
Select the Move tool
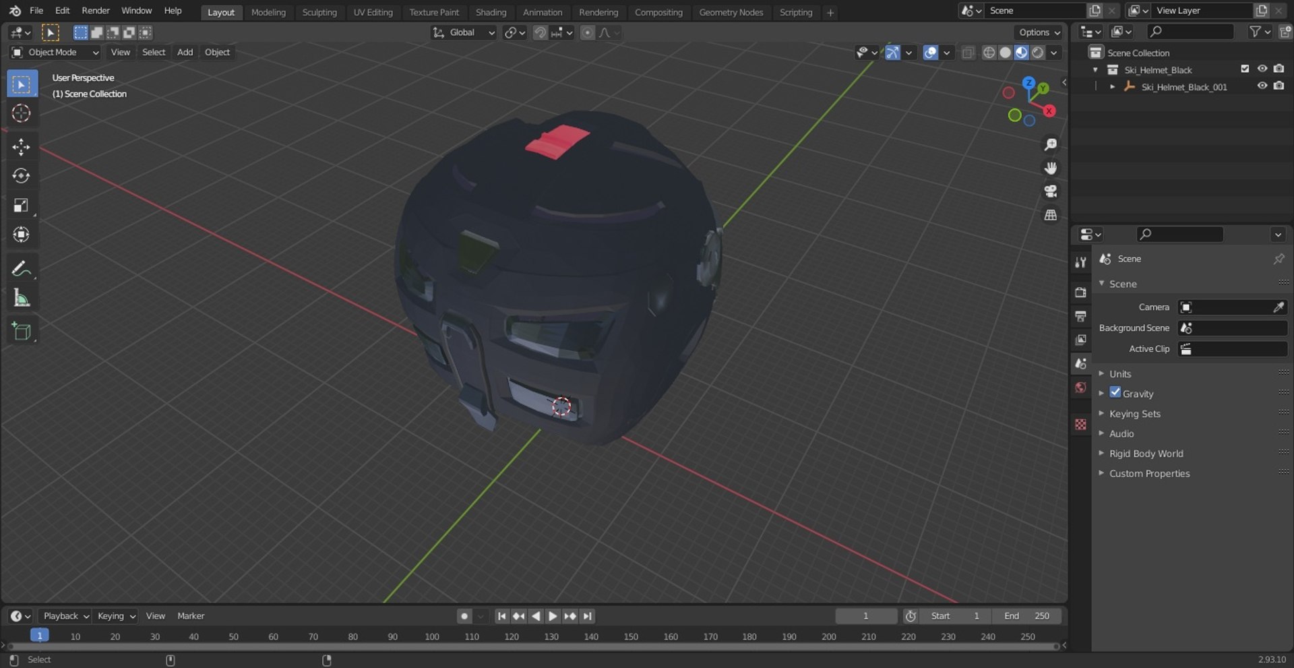(22, 147)
